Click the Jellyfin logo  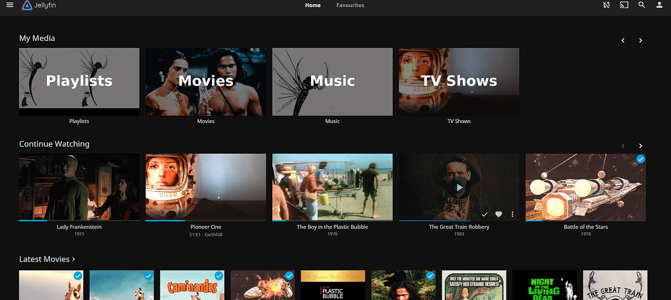[x=39, y=6]
